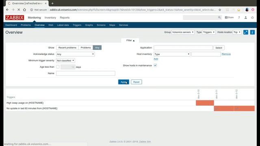Screen dimensions: 260x146
Task: Close the Overview browser tab
Action: [45, 3]
